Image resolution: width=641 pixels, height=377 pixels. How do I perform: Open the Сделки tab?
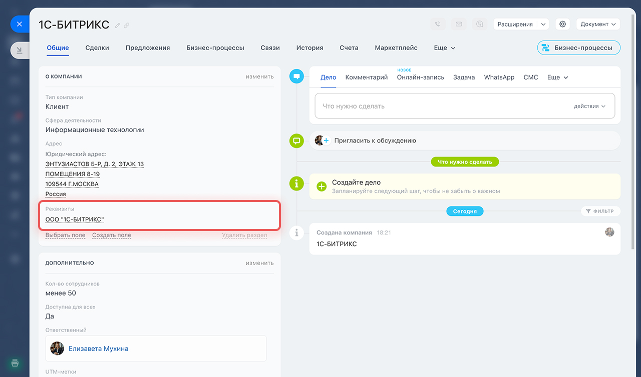coord(97,48)
